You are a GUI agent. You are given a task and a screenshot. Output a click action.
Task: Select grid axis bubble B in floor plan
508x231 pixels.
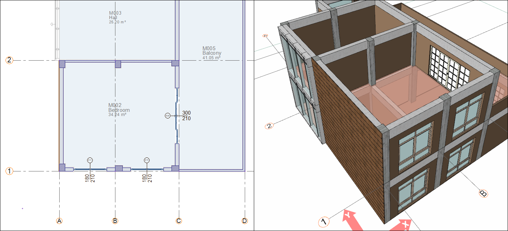coord(115,221)
